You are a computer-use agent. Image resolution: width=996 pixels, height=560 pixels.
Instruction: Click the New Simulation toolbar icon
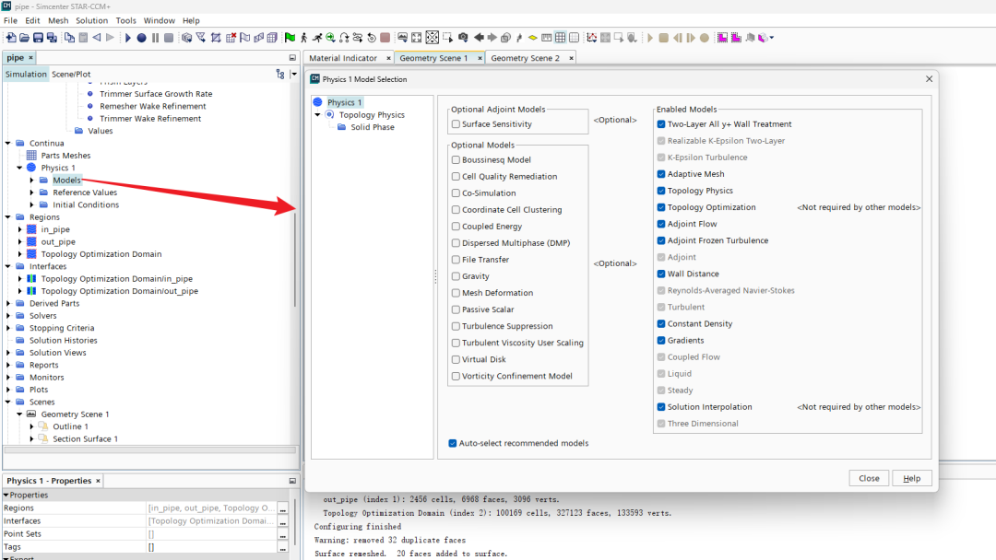click(11, 38)
